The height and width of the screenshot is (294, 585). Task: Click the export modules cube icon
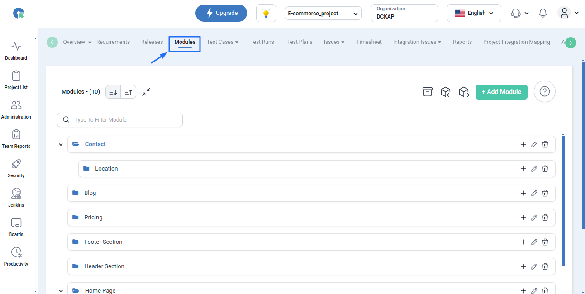tap(464, 92)
